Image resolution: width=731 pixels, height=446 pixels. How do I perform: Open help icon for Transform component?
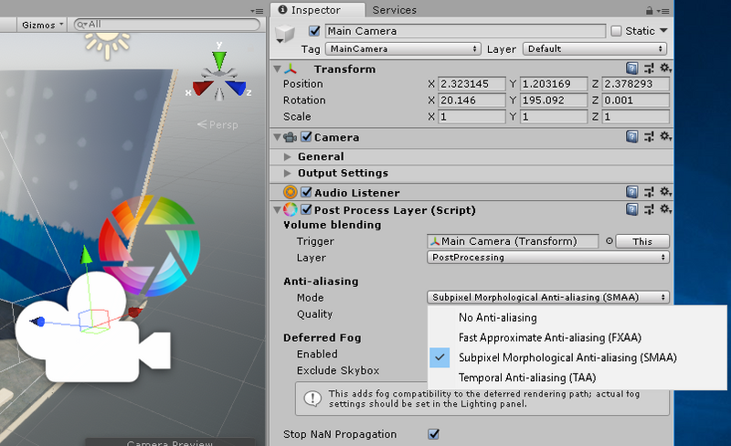pos(631,69)
